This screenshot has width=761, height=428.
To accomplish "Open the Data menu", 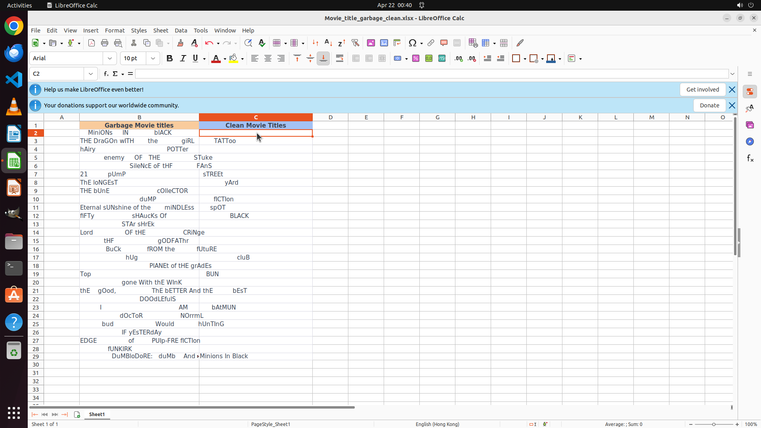I will tap(181, 31).
